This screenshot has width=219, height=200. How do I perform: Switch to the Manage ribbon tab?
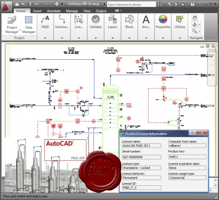click(72, 11)
